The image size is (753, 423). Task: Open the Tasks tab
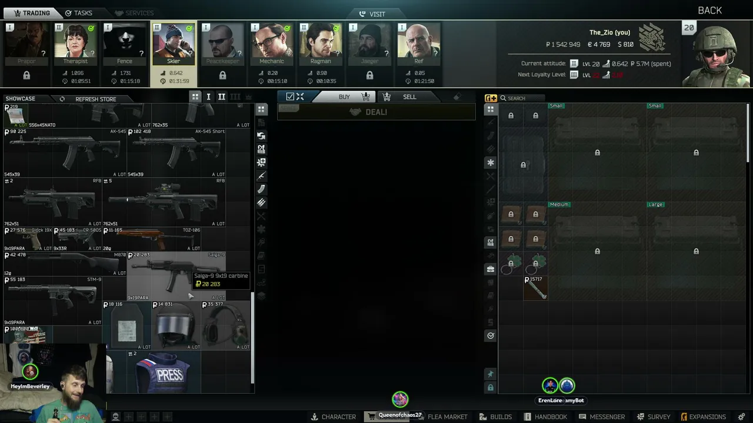[78, 13]
